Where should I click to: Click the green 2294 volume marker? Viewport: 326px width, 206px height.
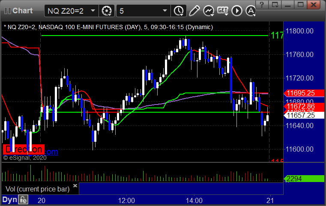pos(304,179)
